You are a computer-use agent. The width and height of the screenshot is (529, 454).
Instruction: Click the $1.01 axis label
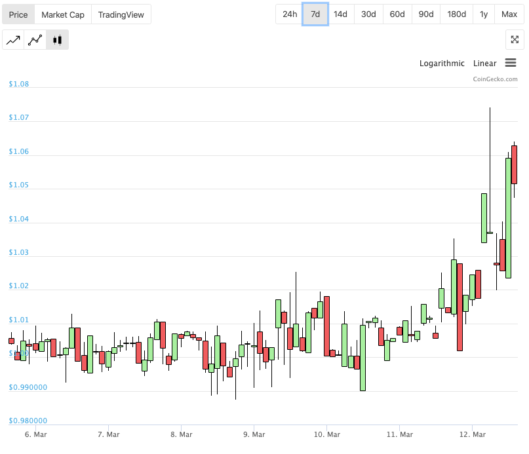coord(19,320)
